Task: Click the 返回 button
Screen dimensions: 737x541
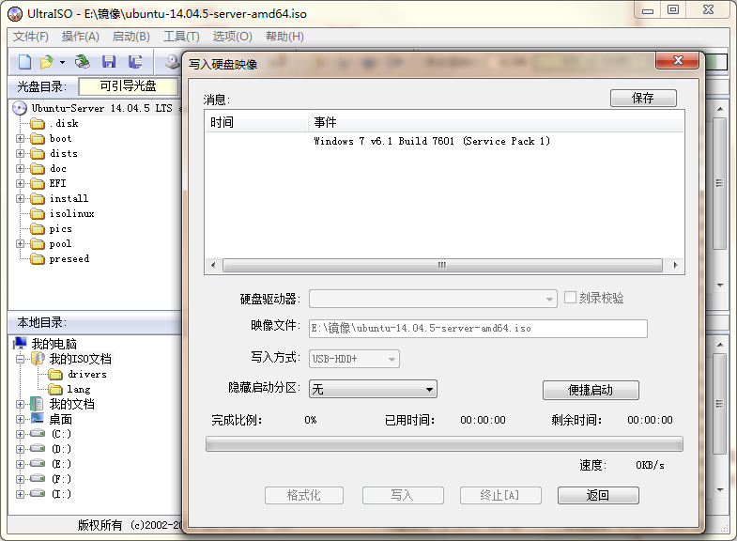Action: click(598, 495)
